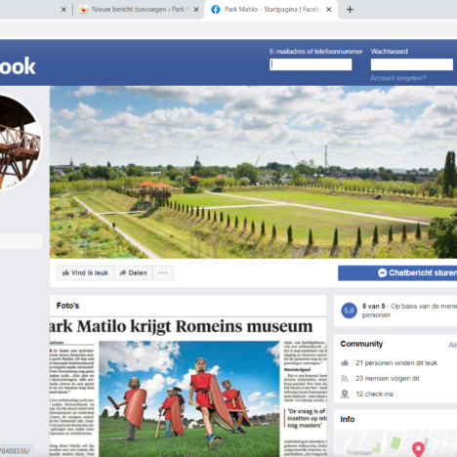Viewport: 457px width, 457px height.
Task: Like the page with Vind ik leuk
Action: [x=85, y=272]
